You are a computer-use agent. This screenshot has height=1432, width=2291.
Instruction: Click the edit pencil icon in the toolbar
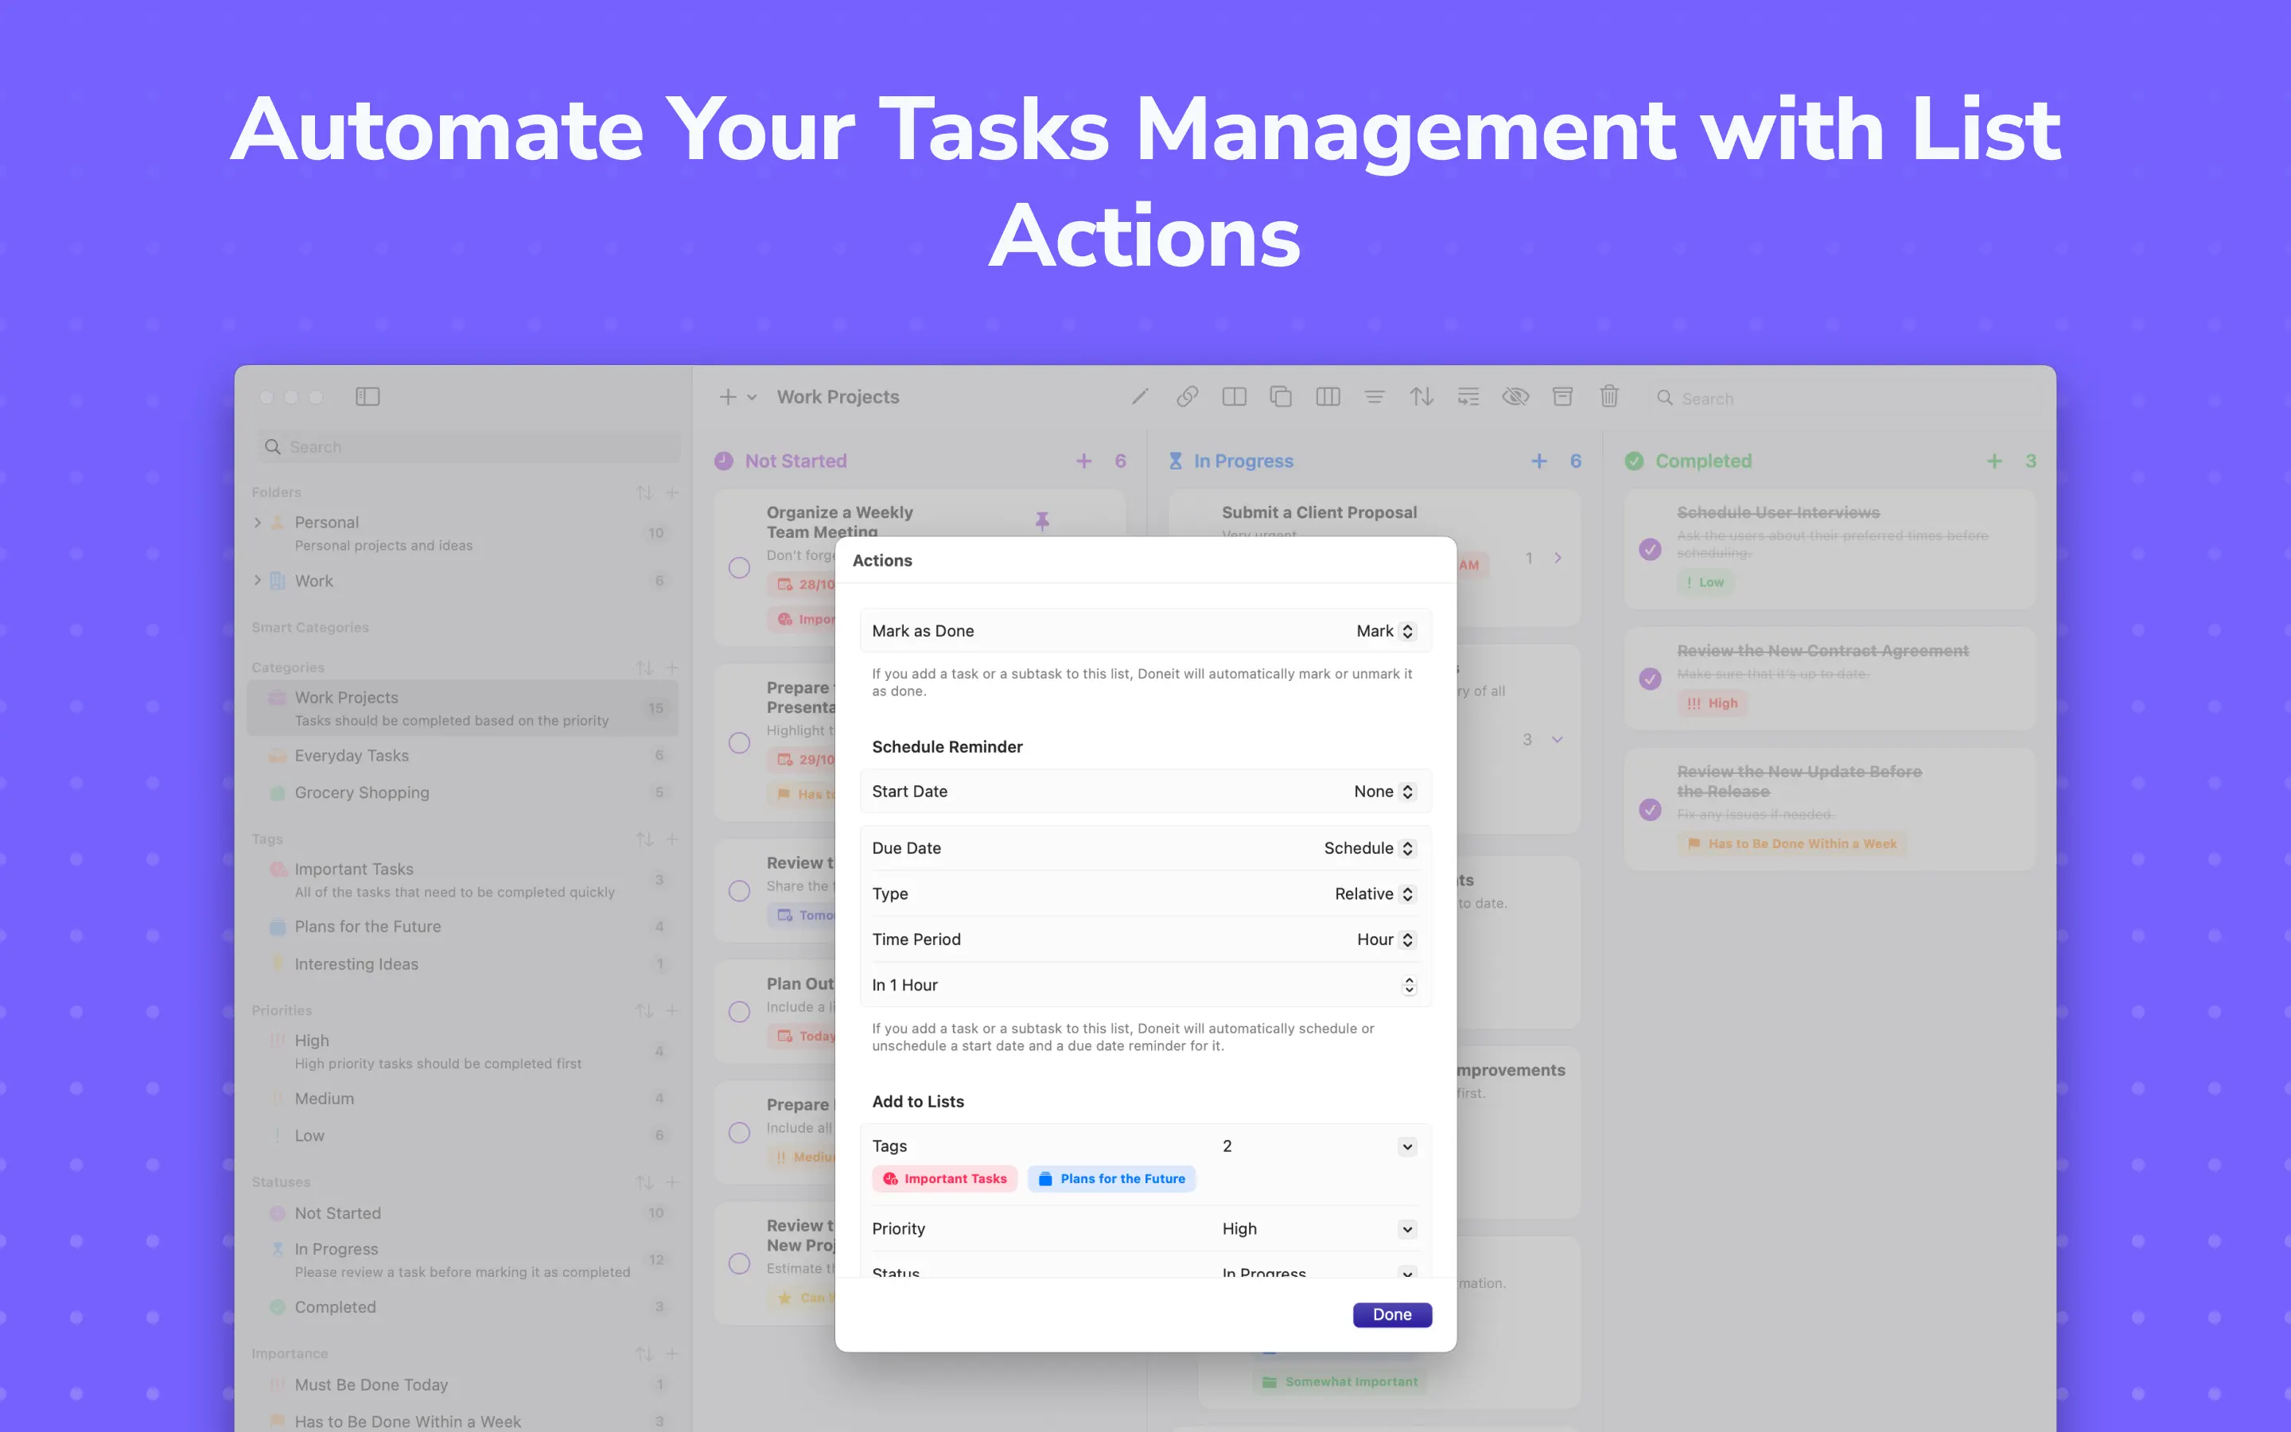pyautogui.click(x=1140, y=397)
